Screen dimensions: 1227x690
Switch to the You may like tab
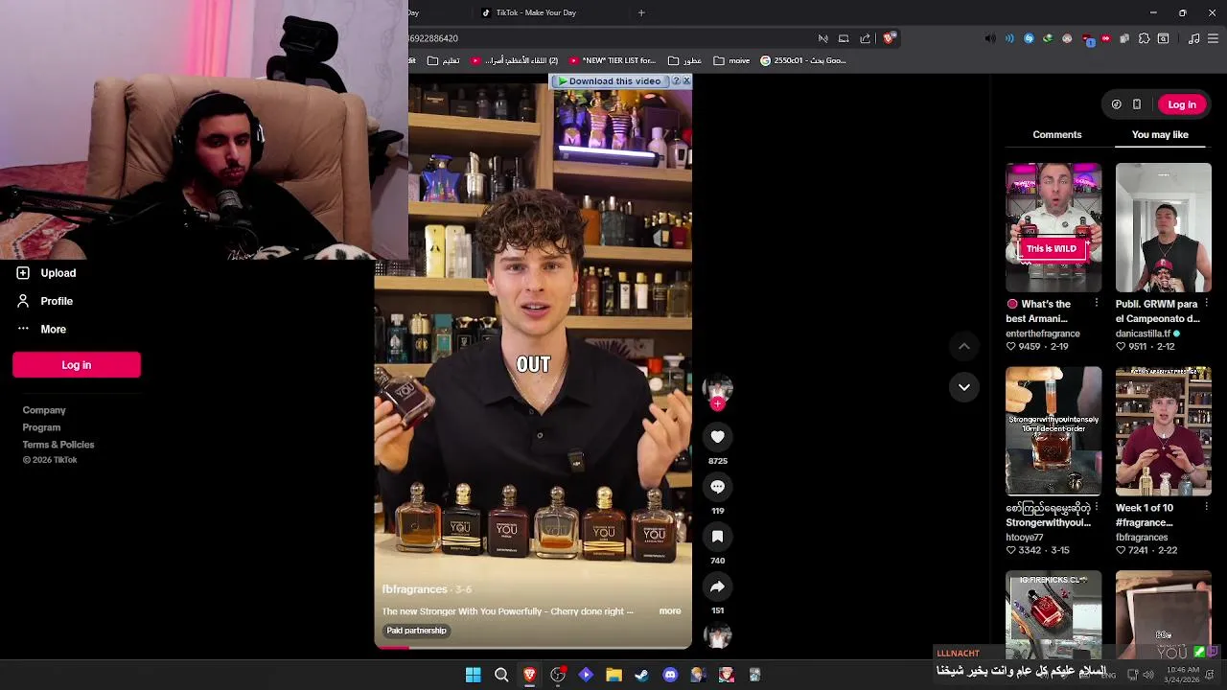(x=1160, y=135)
